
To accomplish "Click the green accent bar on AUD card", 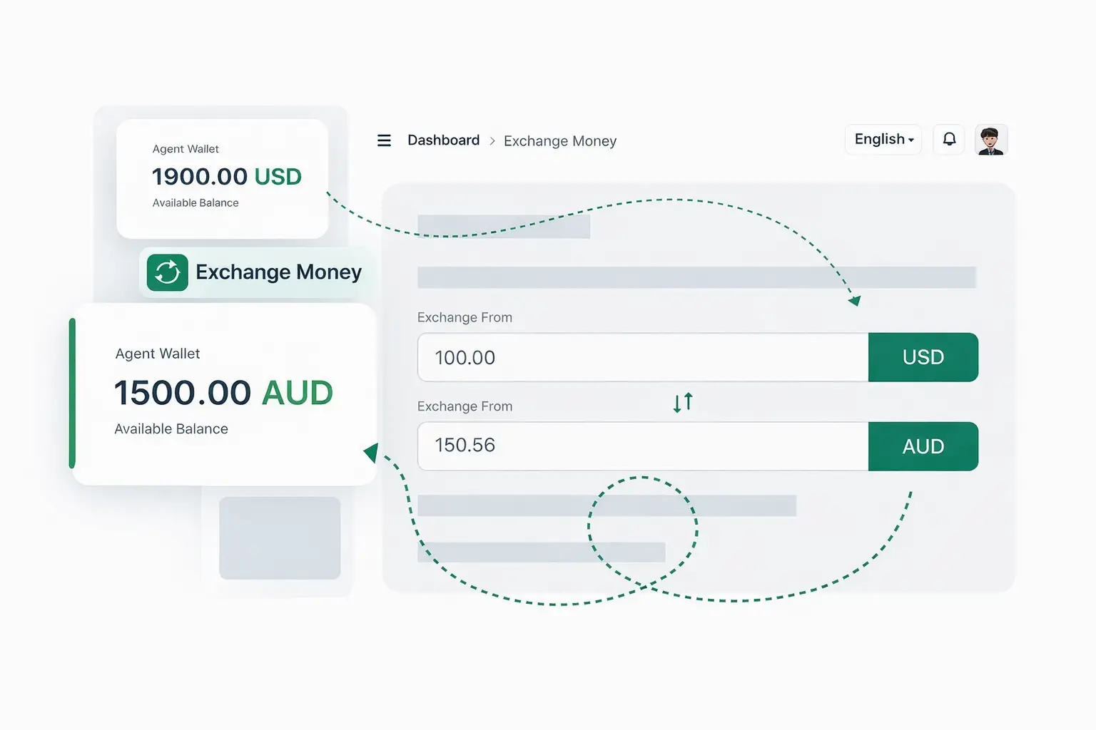I will pos(72,394).
